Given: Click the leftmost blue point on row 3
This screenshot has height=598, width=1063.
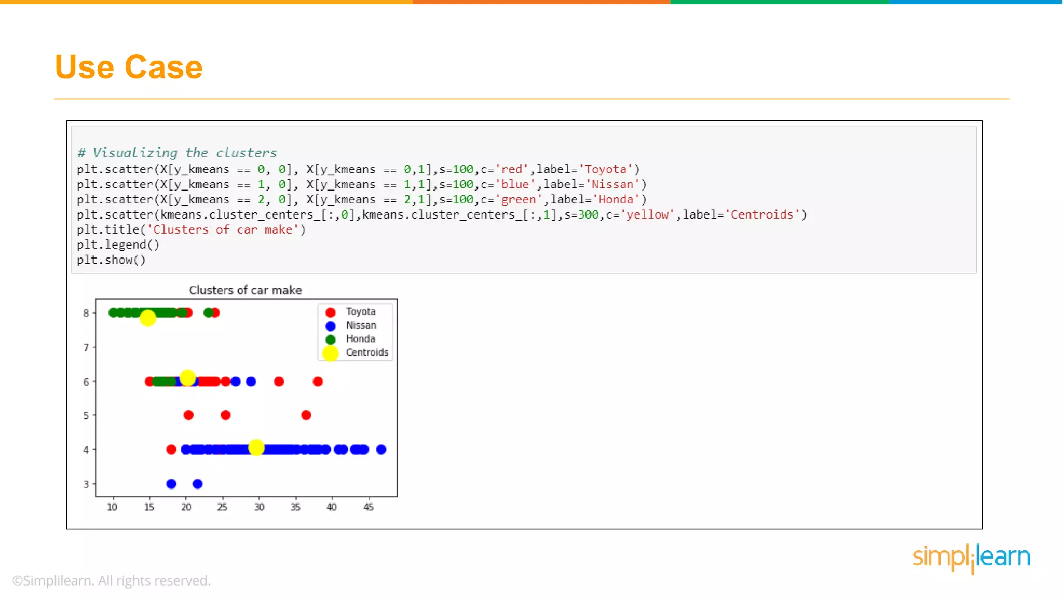Looking at the screenshot, I should [171, 484].
